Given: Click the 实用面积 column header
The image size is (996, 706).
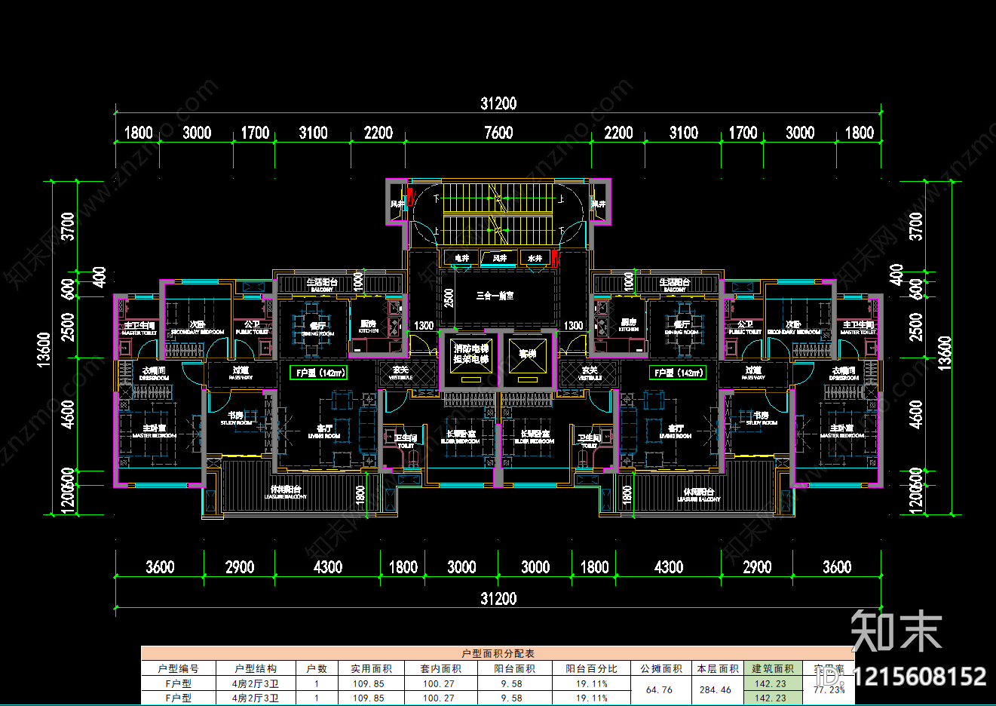Looking at the screenshot, I should (x=371, y=668).
